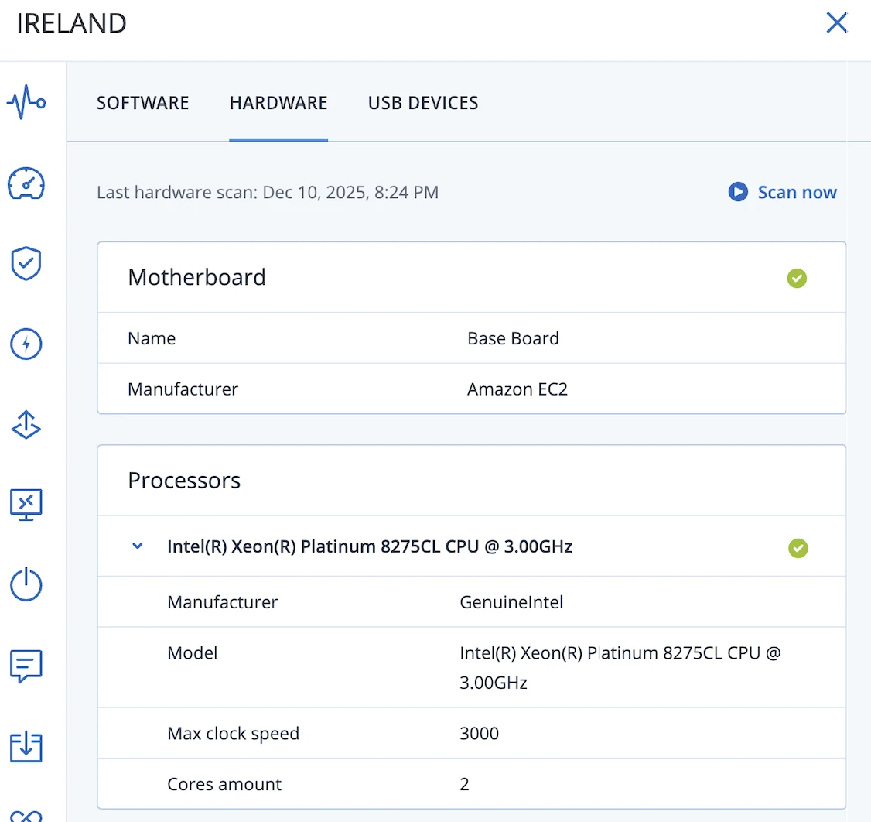Open the protection shield sidebar icon
This screenshot has height=822, width=871.
pyautogui.click(x=26, y=263)
